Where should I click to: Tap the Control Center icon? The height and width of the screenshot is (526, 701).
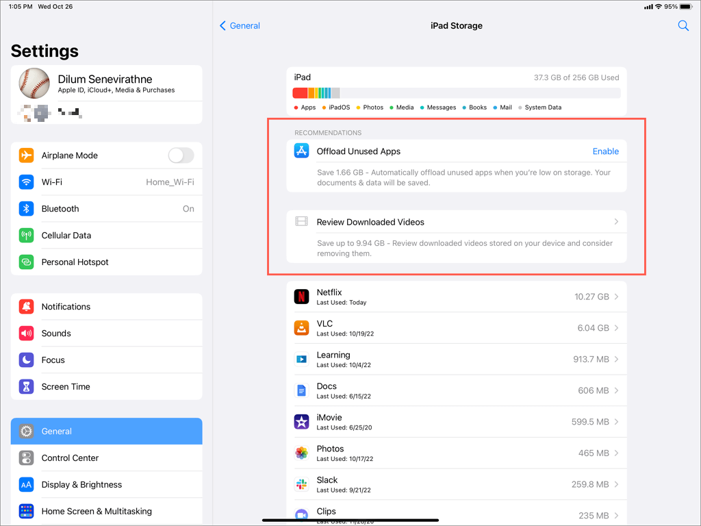27,458
